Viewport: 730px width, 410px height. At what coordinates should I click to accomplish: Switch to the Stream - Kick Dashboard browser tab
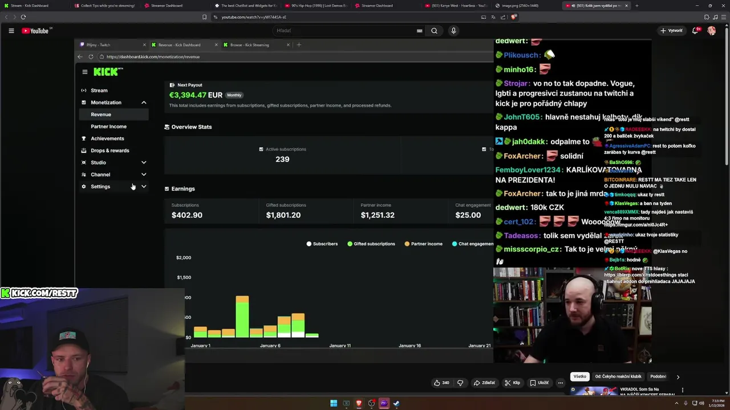tap(34, 6)
